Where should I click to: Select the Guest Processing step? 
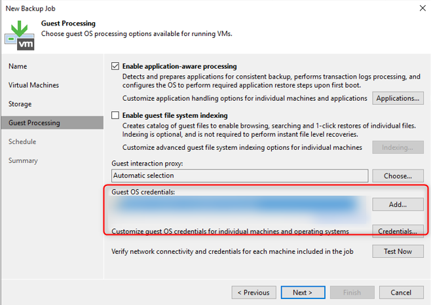point(34,123)
